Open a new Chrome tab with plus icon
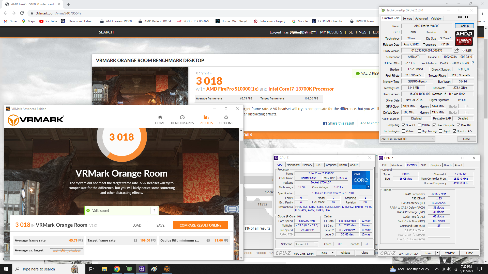 pos(69,4)
